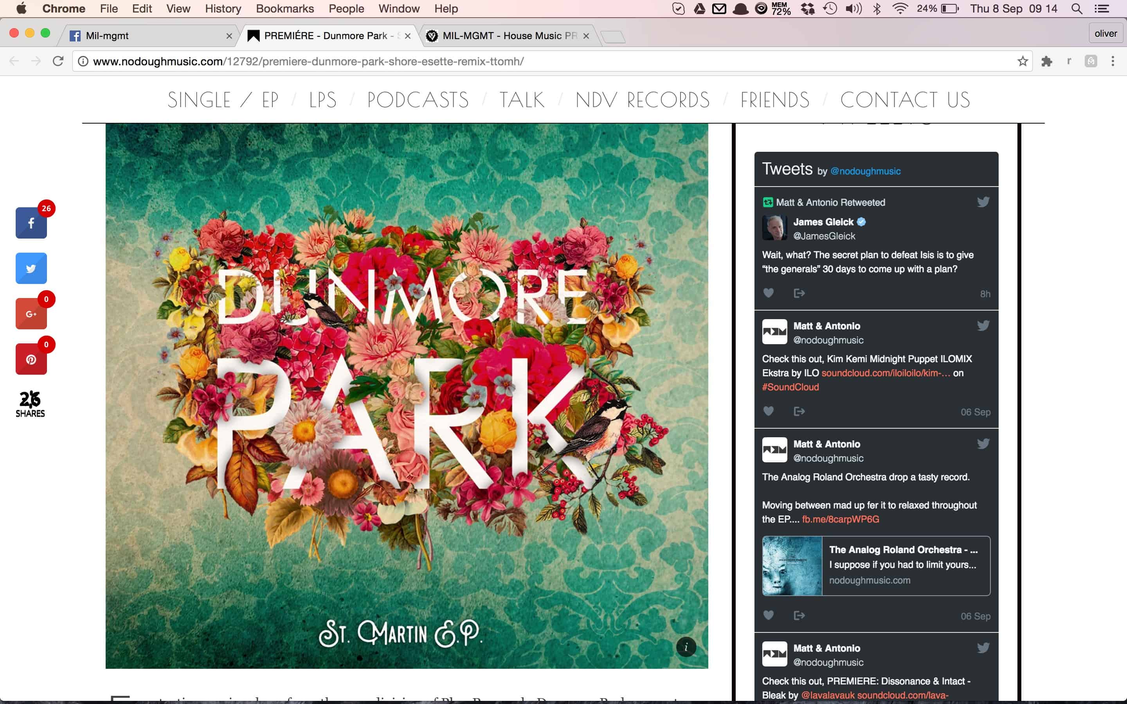Open the Apple menu
This screenshot has width=1127, height=704.
tap(22, 9)
